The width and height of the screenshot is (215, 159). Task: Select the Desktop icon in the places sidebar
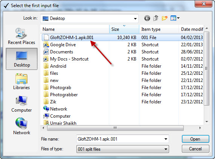(x=21, y=59)
